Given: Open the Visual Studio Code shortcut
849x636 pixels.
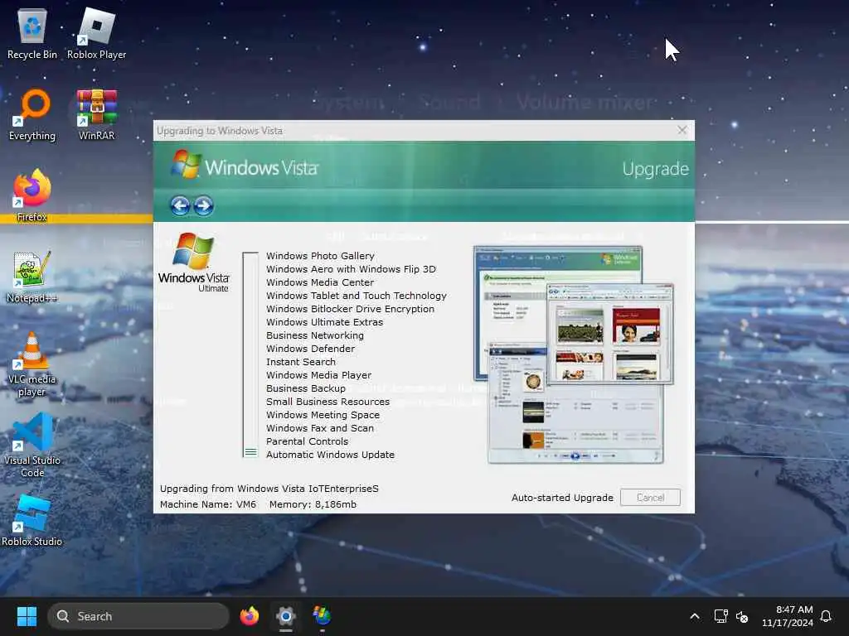Looking at the screenshot, I should coord(32,446).
